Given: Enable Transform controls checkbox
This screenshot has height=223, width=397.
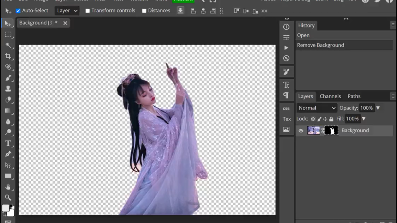Looking at the screenshot, I should 88,11.
